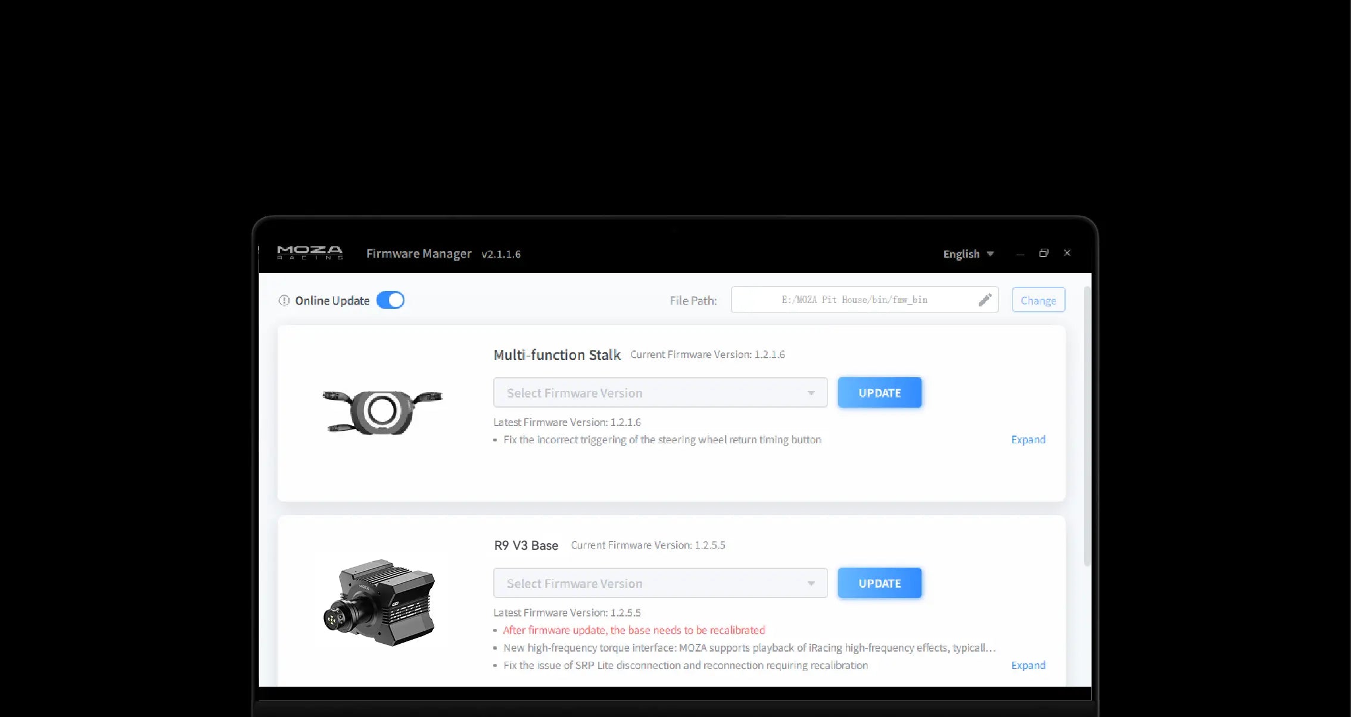The width and height of the screenshot is (1351, 717).
Task: Click the vertical scrollbar on the right
Action: [x=1087, y=427]
